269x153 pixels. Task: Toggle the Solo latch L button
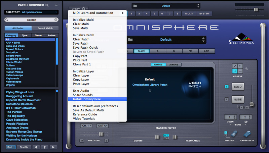coord(227,87)
